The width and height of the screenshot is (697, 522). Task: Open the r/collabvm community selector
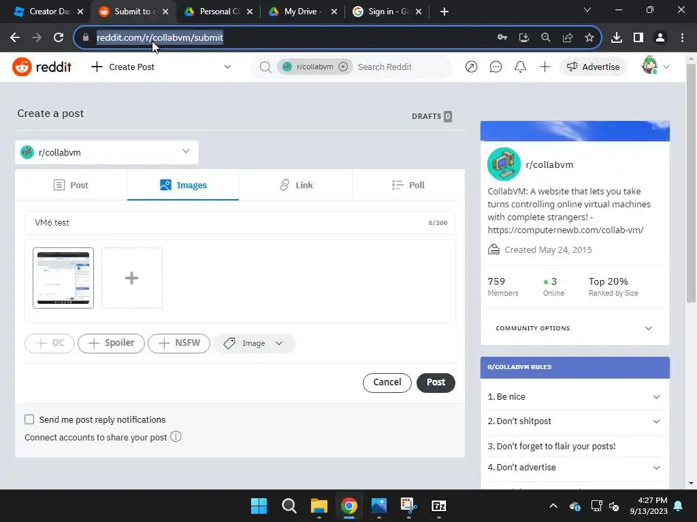click(x=107, y=152)
